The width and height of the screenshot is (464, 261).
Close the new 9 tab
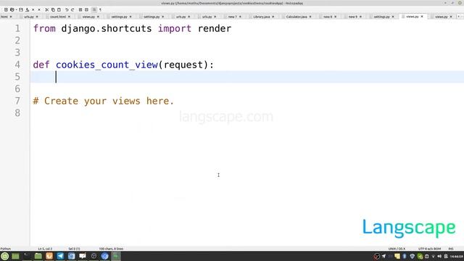[360, 17]
